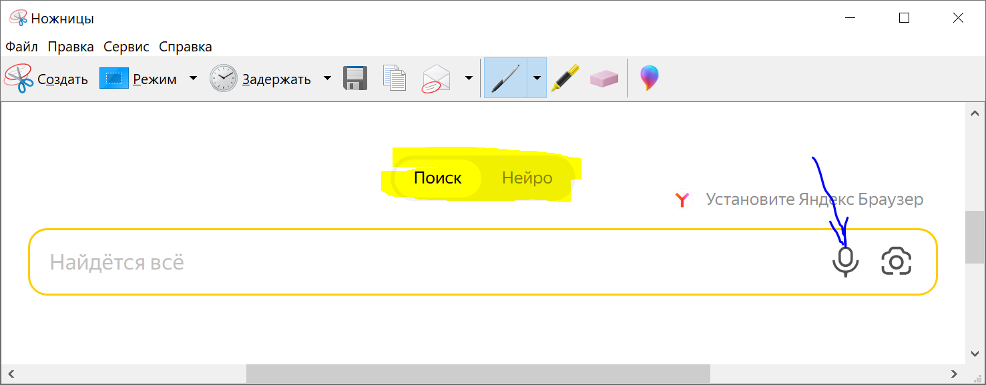Switch to the Поиск toggle option
The width and height of the screenshot is (986, 385).
pos(438,178)
